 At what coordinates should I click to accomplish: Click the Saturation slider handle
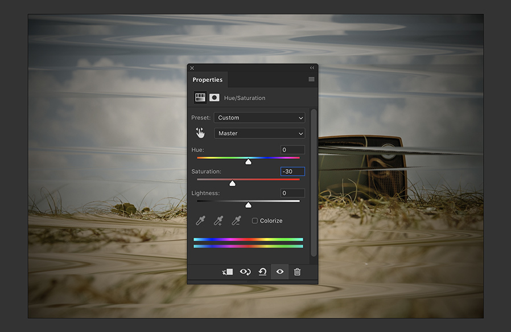click(x=232, y=183)
